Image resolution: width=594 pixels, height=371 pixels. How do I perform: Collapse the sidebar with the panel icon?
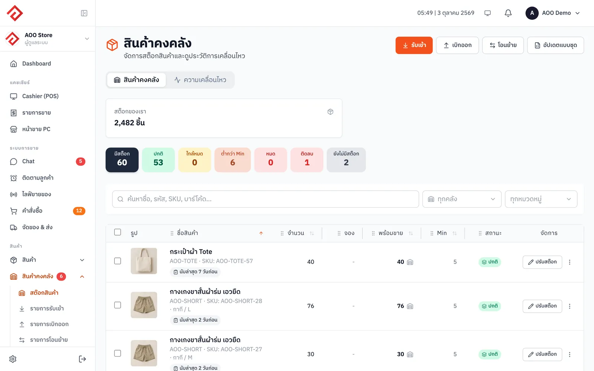coord(84,13)
